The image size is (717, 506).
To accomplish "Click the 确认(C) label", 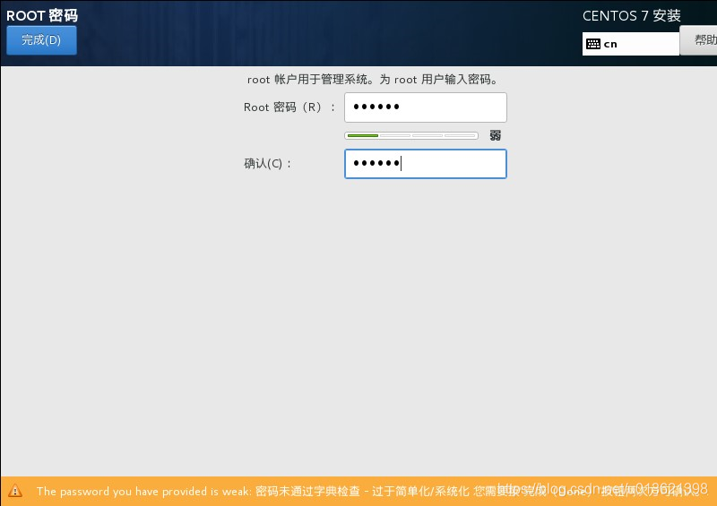I will [x=267, y=164].
